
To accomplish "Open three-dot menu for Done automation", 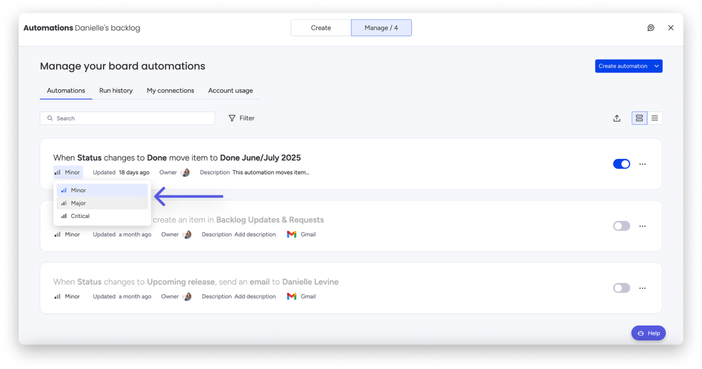I will pos(642,164).
